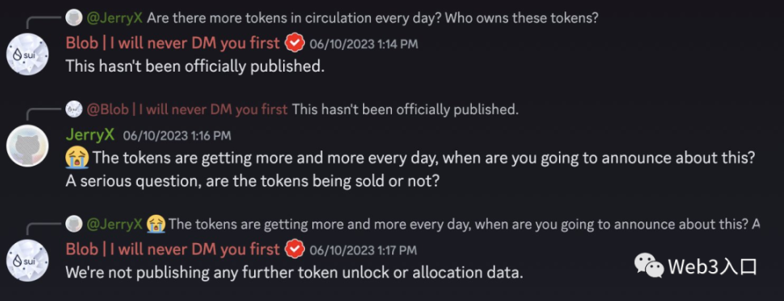Open the @Blob mention in the middle reply preview
784x301 pixels.
tap(187, 109)
